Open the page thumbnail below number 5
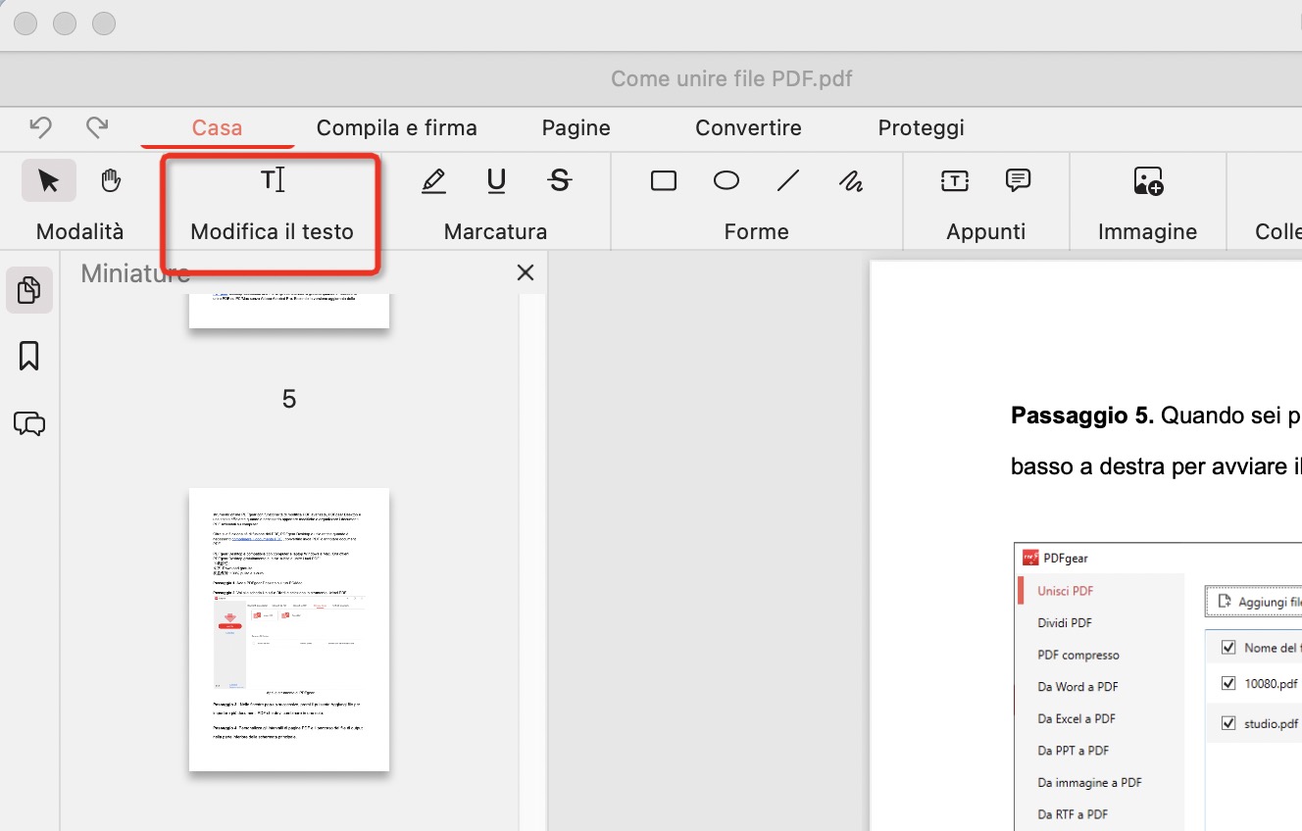Image resolution: width=1302 pixels, height=831 pixels. pos(289,629)
